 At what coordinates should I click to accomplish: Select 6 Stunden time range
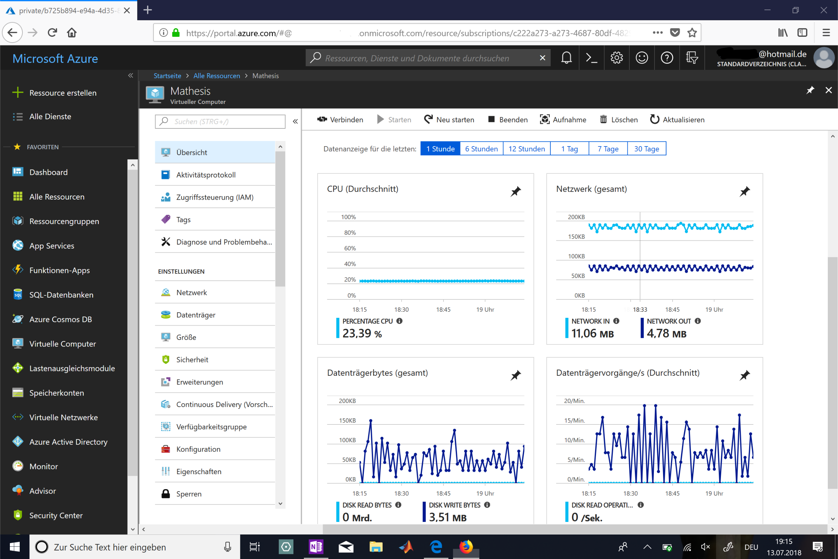point(482,149)
